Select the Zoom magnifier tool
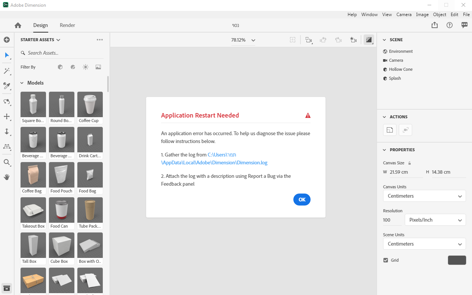This screenshot has width=472, height=295. [7, 162]
